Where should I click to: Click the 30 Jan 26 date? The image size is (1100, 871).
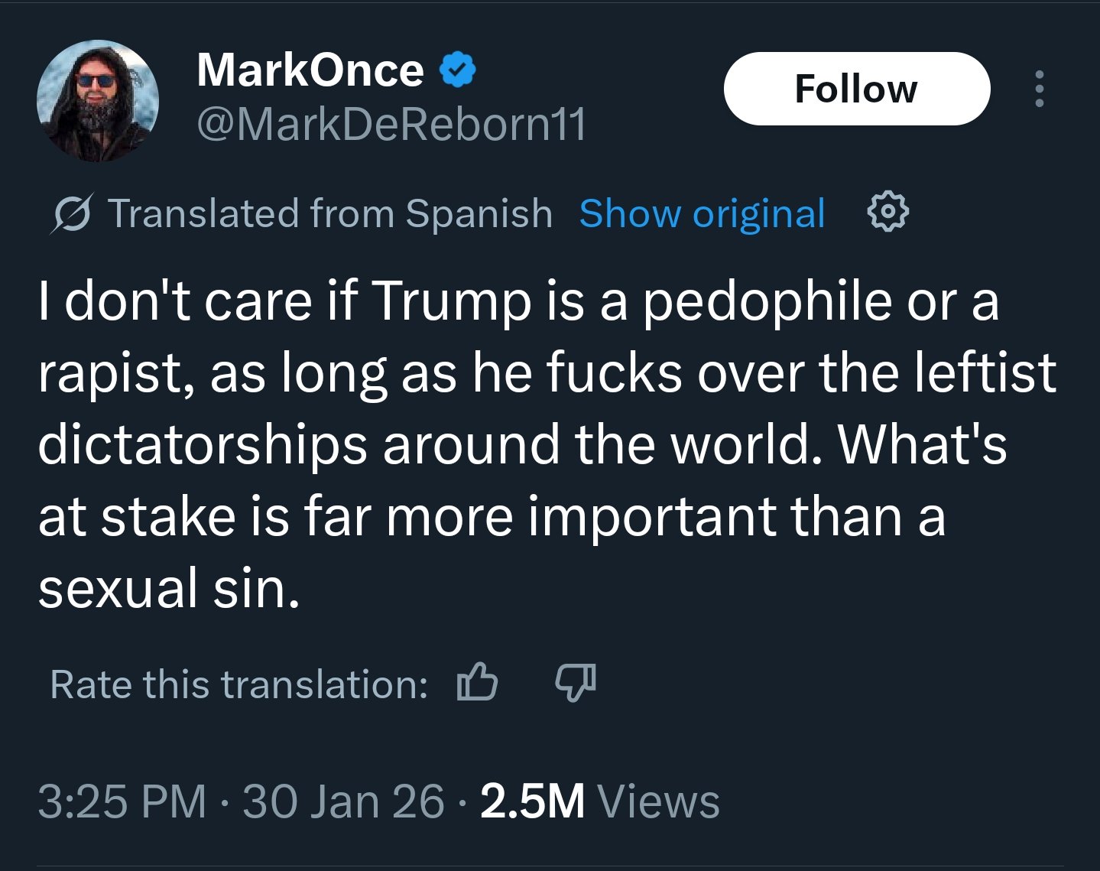pos(343,801)
